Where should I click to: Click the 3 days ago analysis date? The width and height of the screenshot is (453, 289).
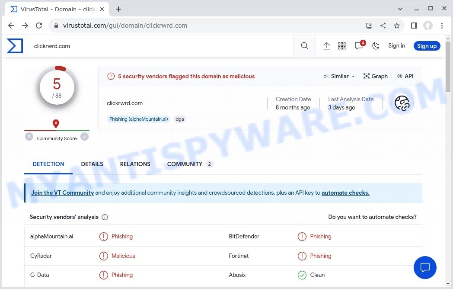[341, 108]
